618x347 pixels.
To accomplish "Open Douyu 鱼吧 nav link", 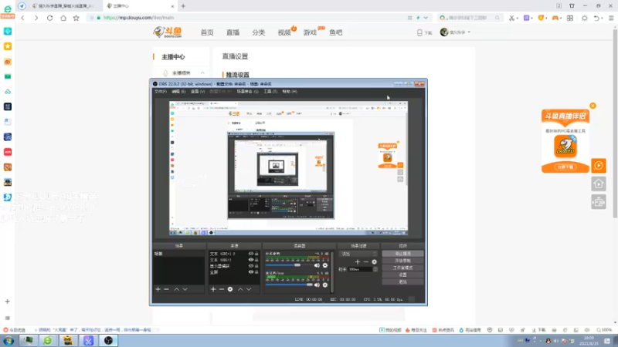I will tap(336, 32).
